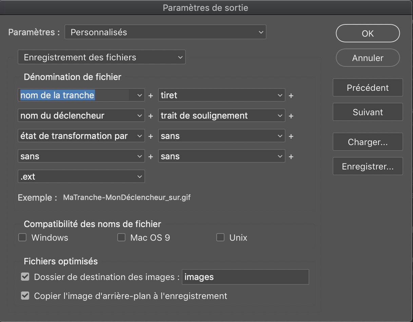The width and height of the screenshot is (413, 322).
Task: Enable Mac OS 9 filename compatibility
Action: click(x=121, y=237)
